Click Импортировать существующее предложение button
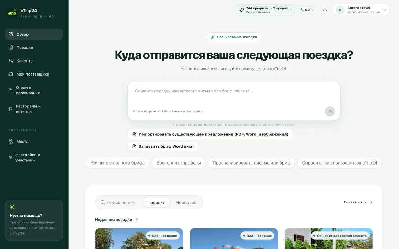The height and width of the screenshot is (249, 399). [210, 134]
